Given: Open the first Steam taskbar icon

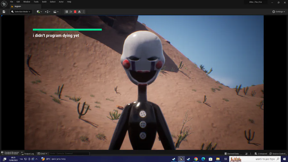Looking at the screenshot, I should coord(173,159).
